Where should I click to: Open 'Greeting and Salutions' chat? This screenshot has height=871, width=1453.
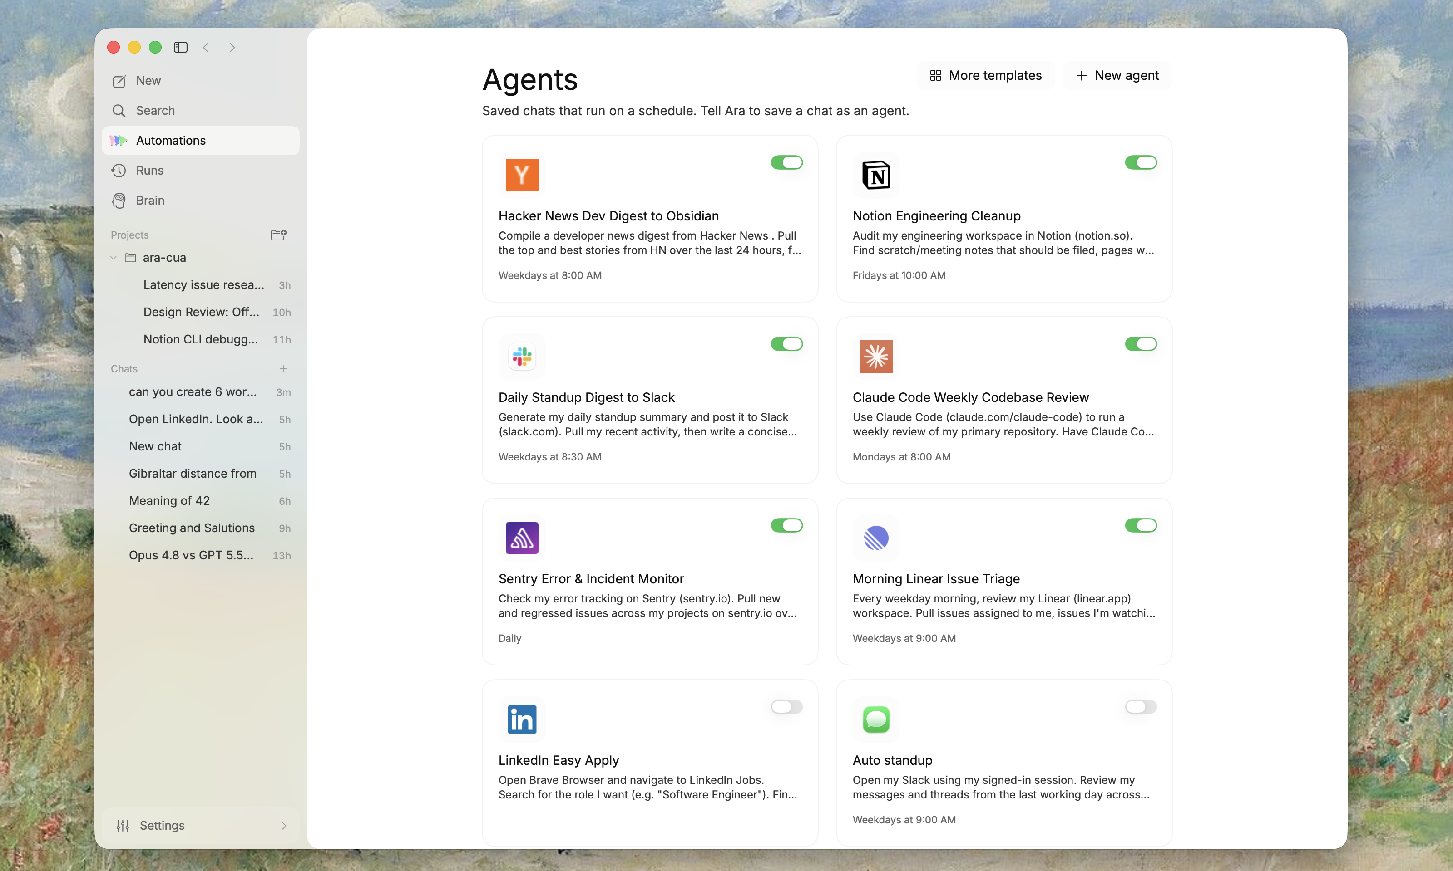click(x=200, y=528)
